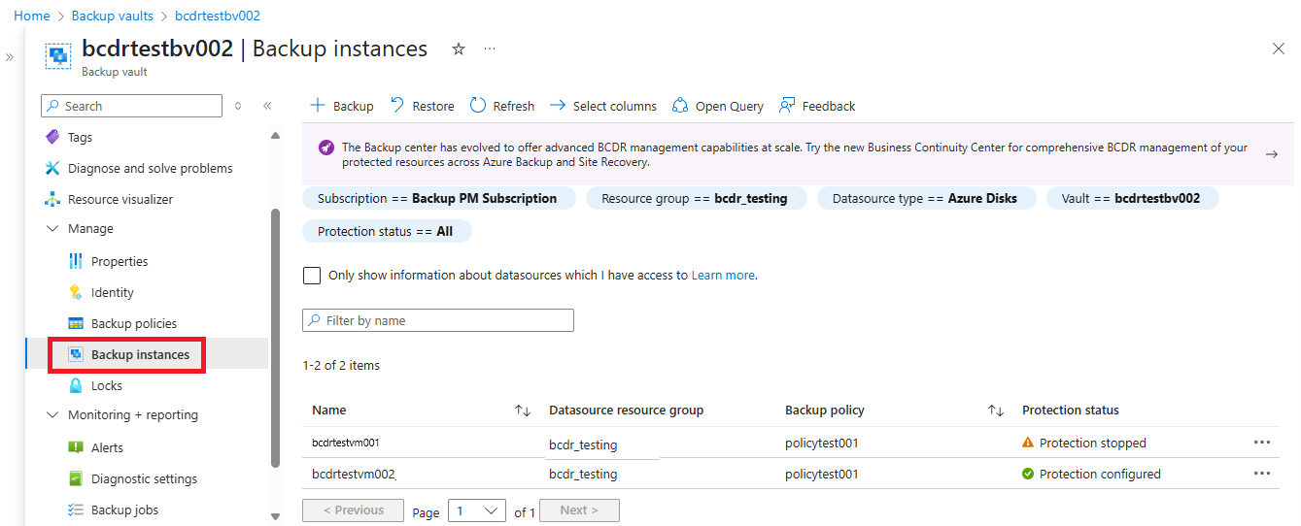Viewport: 1301px width, 526px height.
Task: Click 'Protection configured' status cell
Action: (x=1091, y=475)
